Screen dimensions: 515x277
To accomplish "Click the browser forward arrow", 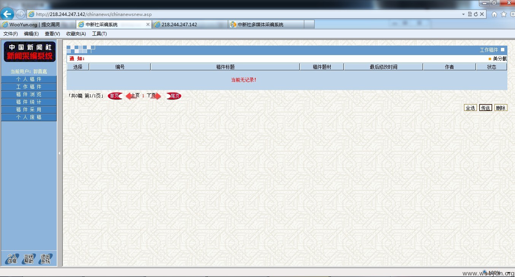I will click(20, 14).
